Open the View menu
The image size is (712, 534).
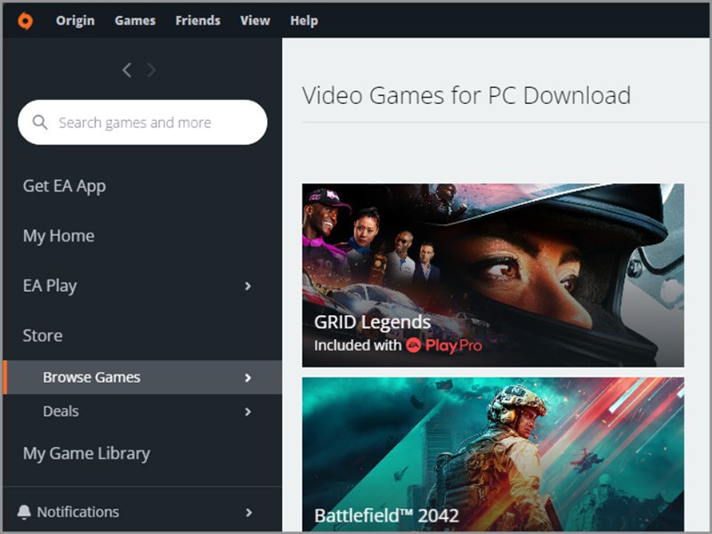(255, 20)
